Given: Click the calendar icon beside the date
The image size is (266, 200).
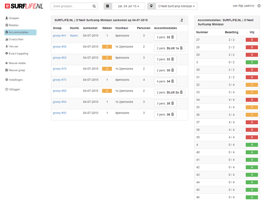Looking at the screenshot, I should (x=107, y=6).
